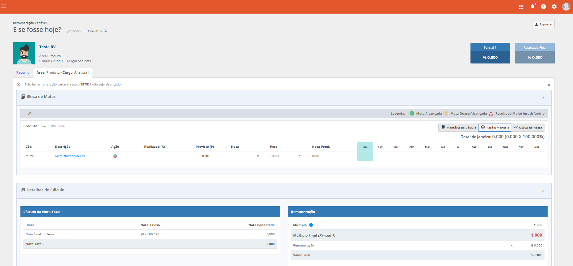The image size is (573, 266).
Task: Open the help question mark icon
Action: click(543, 7)
